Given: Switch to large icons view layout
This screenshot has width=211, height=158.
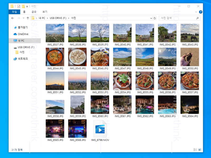Looking at the screenshot, I should click(x=200, y=150).
